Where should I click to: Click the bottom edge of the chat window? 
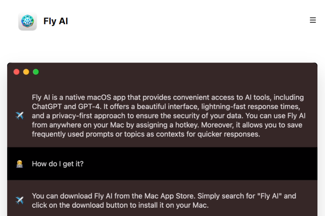162,215
